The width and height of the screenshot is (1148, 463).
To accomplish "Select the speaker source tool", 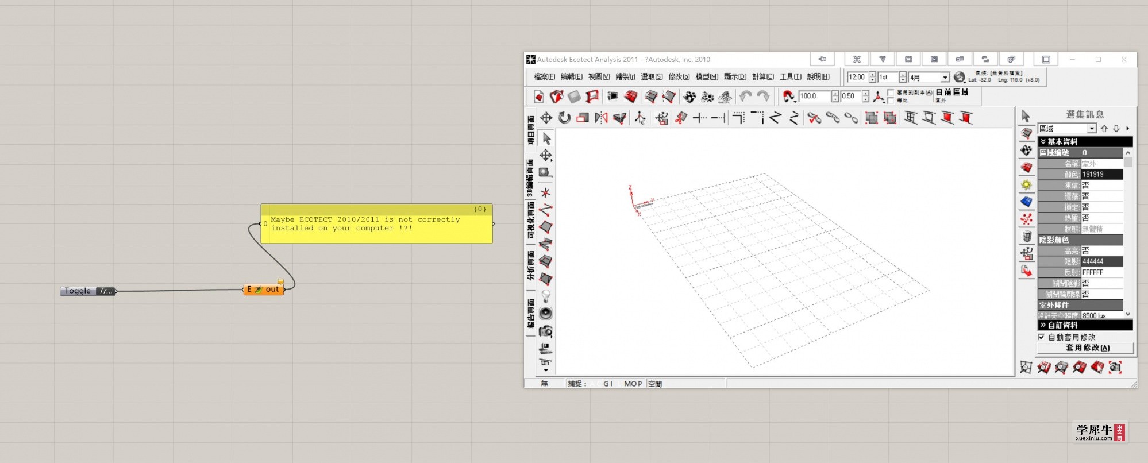I will click(x=546, y=314).
